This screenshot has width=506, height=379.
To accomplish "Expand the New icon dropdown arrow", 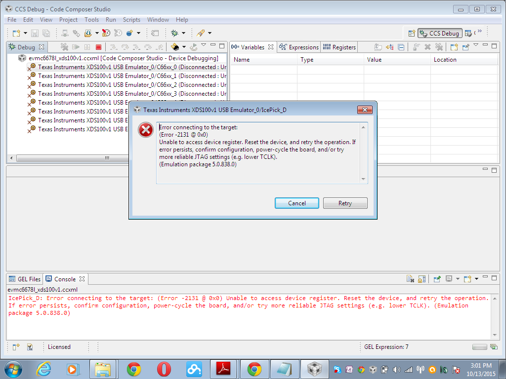I will tap(25, 33).
